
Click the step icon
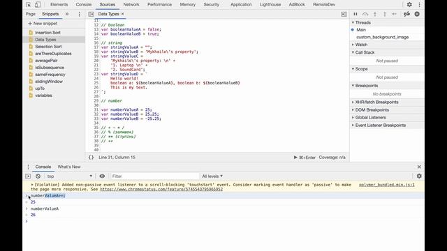coord(394,14)
